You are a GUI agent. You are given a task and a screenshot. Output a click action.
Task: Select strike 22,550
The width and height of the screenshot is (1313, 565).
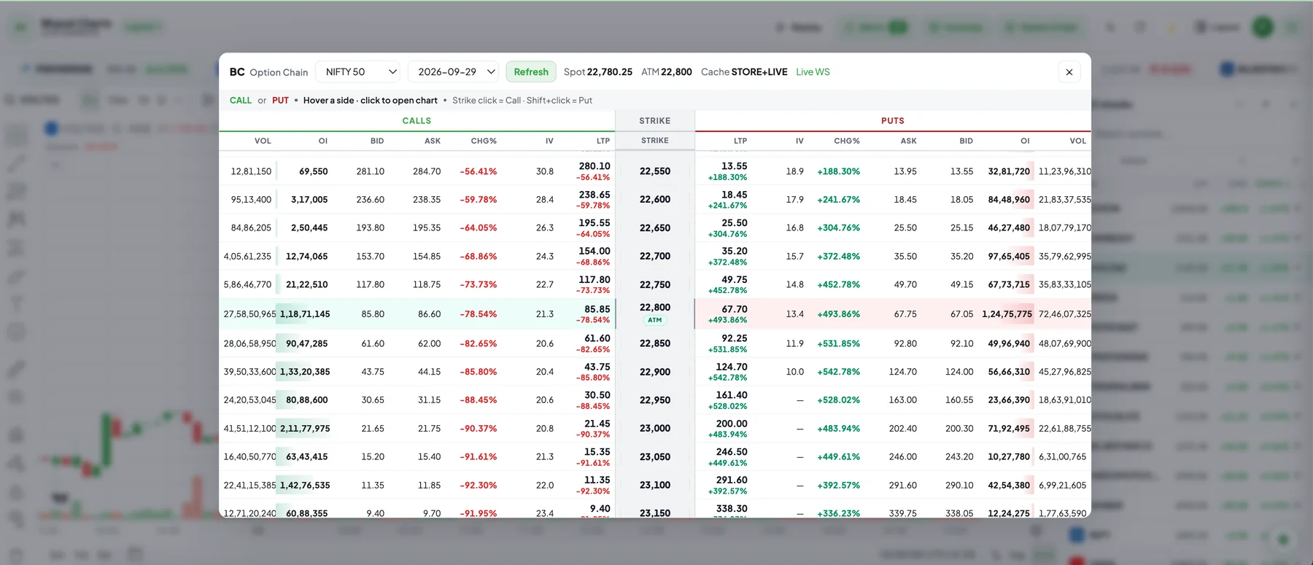(x=655, y=171)
